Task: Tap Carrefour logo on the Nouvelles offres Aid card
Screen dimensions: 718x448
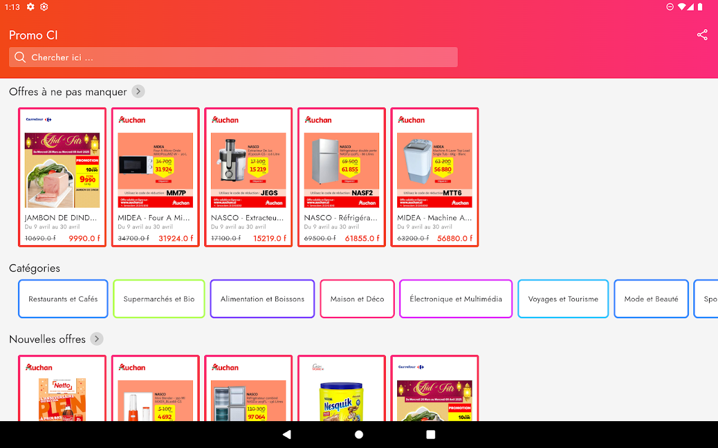Action: point(411,367)
